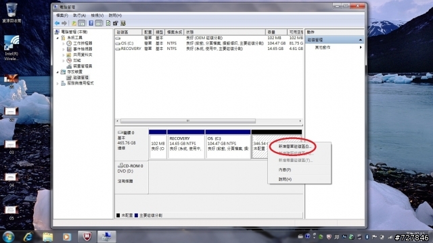Open McAfee from the taskbar
The image size is (433, 243).
coord(87,237)
